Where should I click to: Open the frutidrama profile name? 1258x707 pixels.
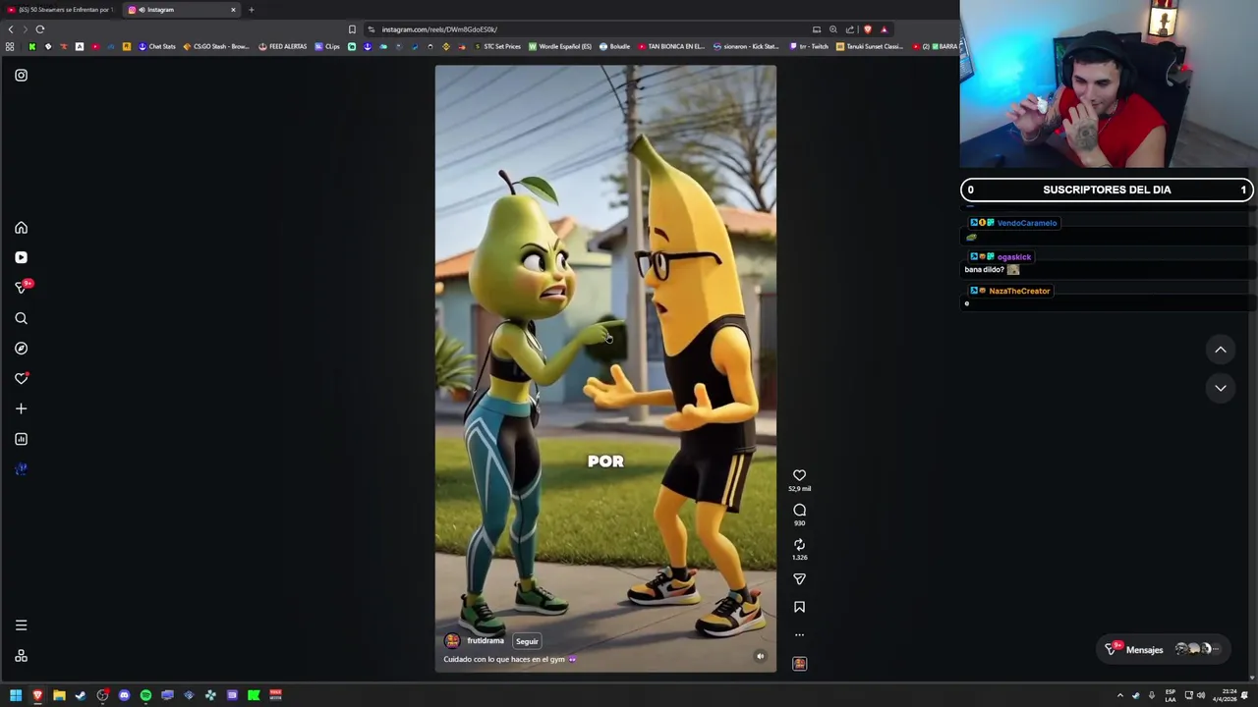[486, 641]
